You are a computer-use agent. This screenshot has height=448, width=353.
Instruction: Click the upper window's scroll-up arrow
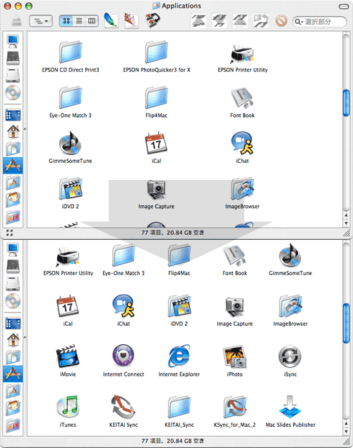pyautogui.click(x=346, y=215)
